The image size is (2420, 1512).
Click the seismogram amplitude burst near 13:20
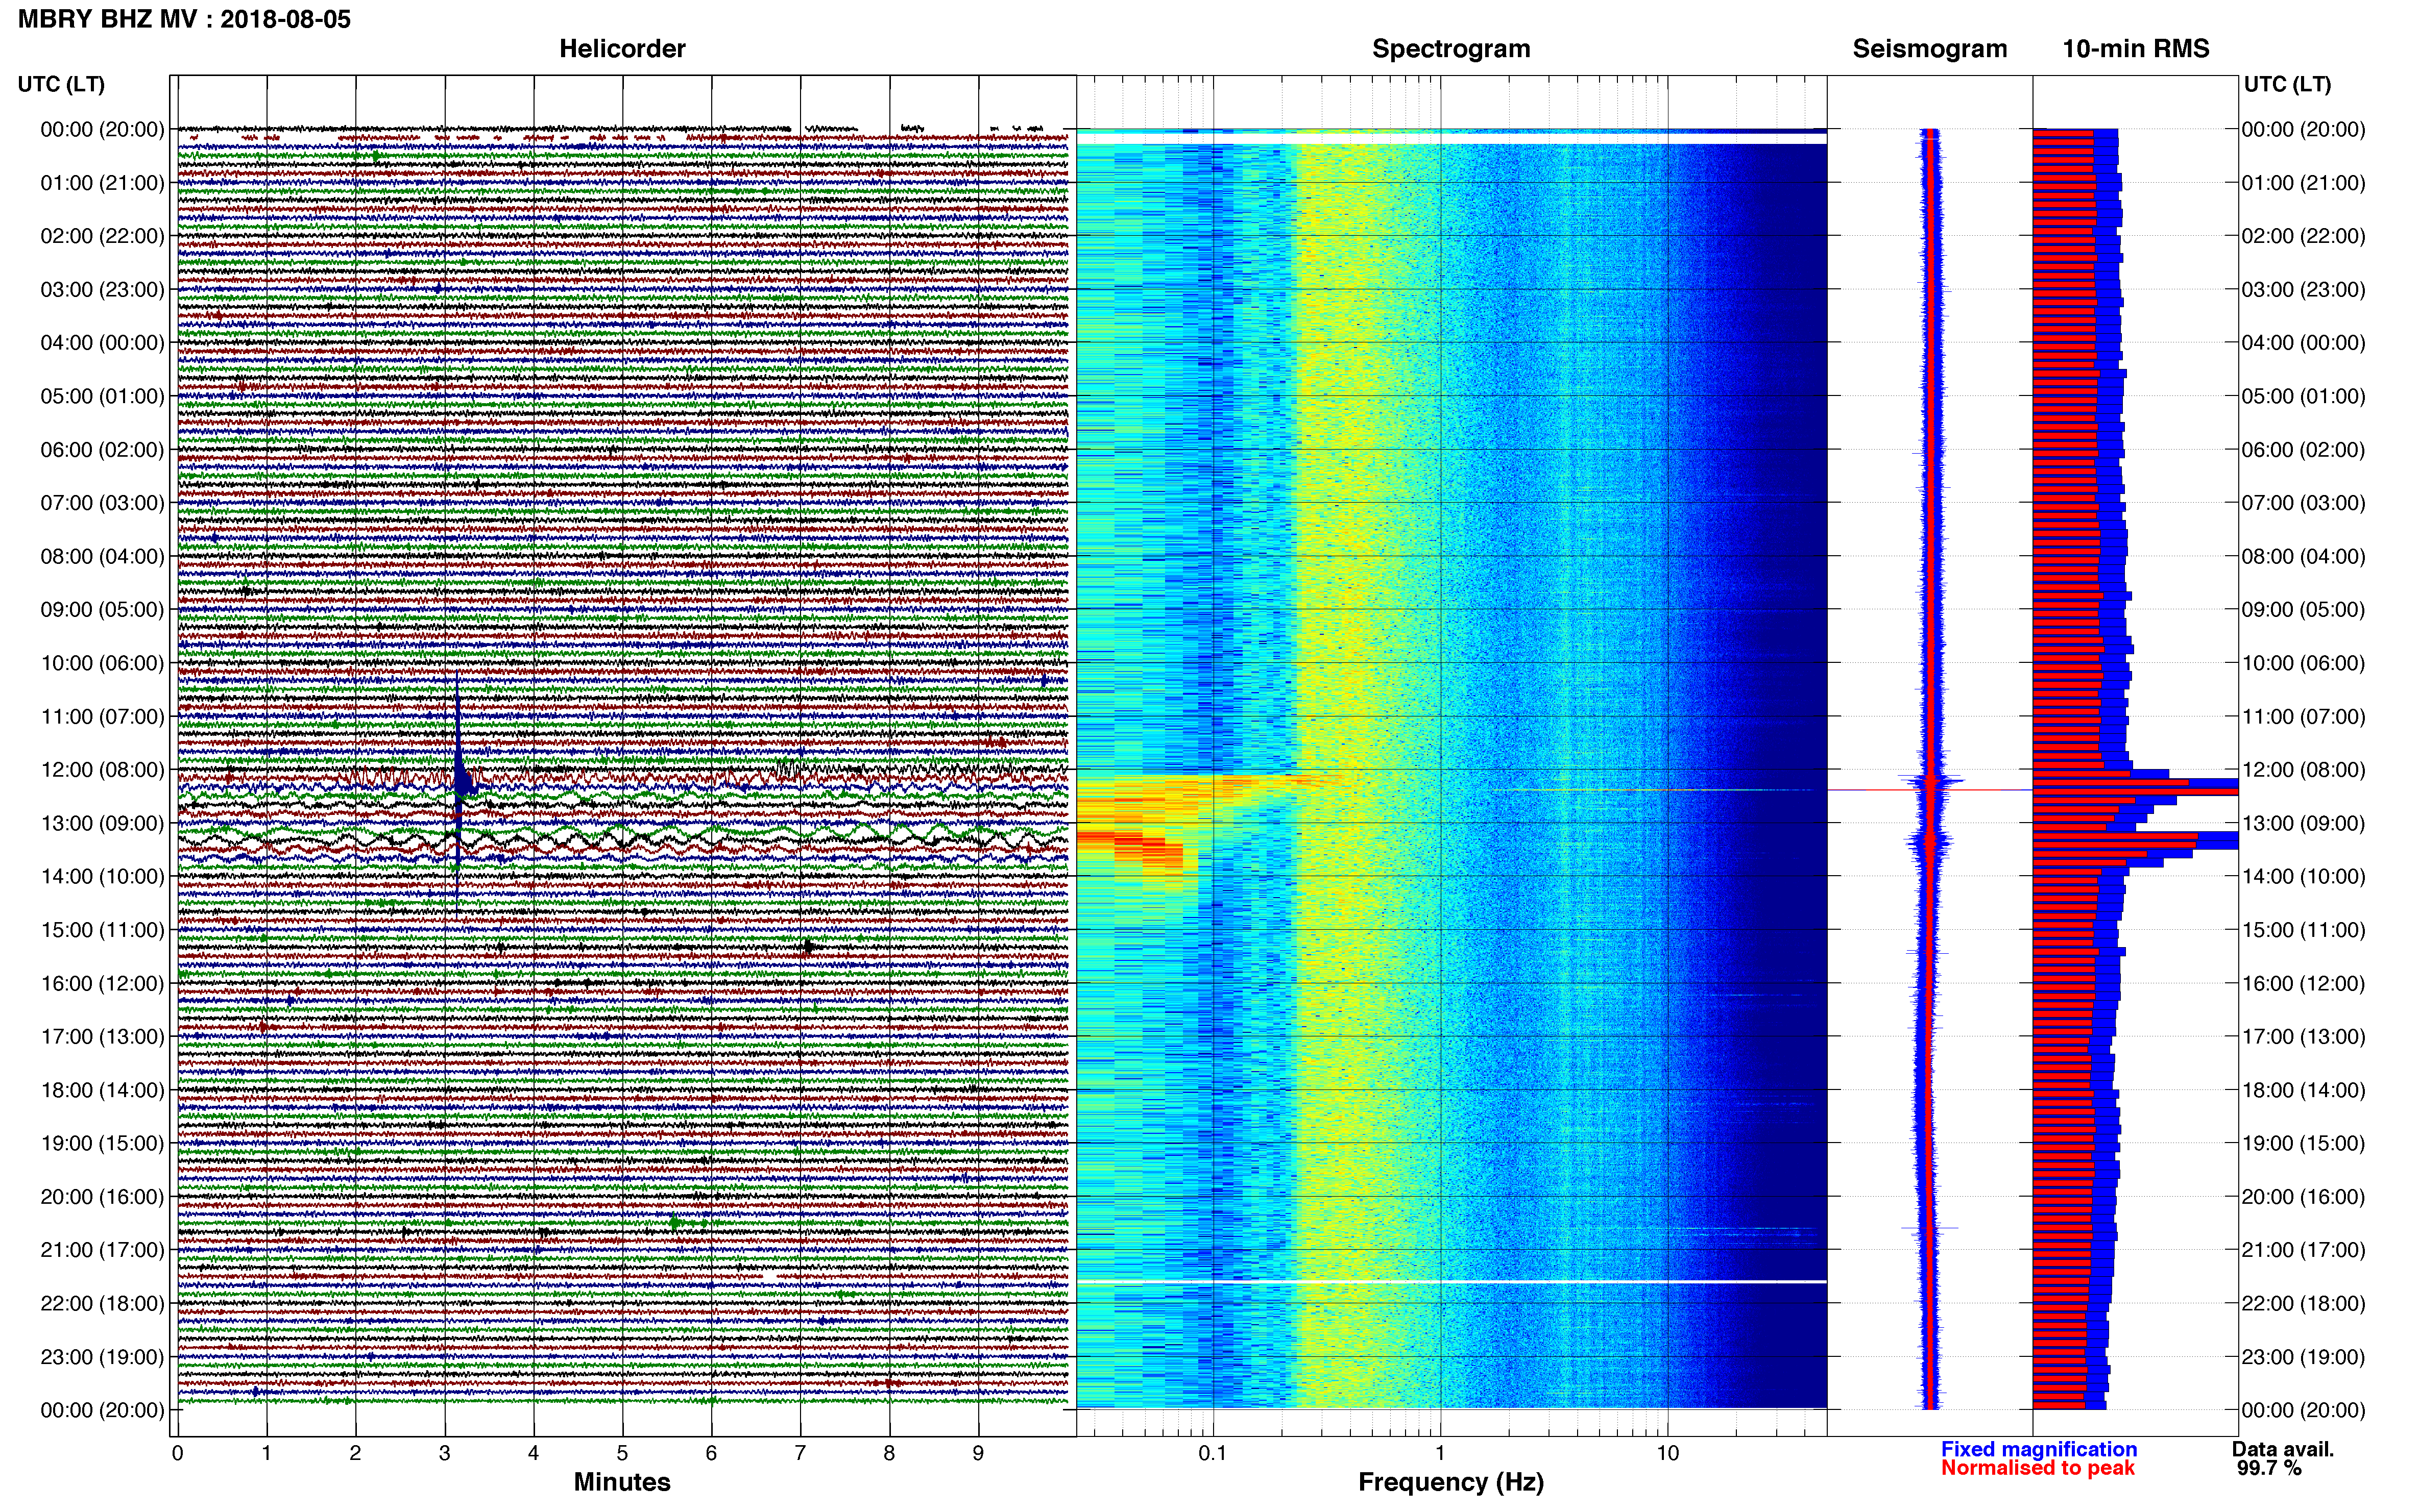1931,843
